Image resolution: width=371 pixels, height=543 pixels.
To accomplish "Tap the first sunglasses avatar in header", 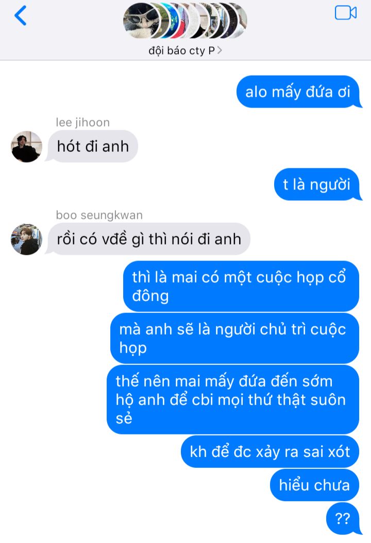I will (x=142, y=21).
